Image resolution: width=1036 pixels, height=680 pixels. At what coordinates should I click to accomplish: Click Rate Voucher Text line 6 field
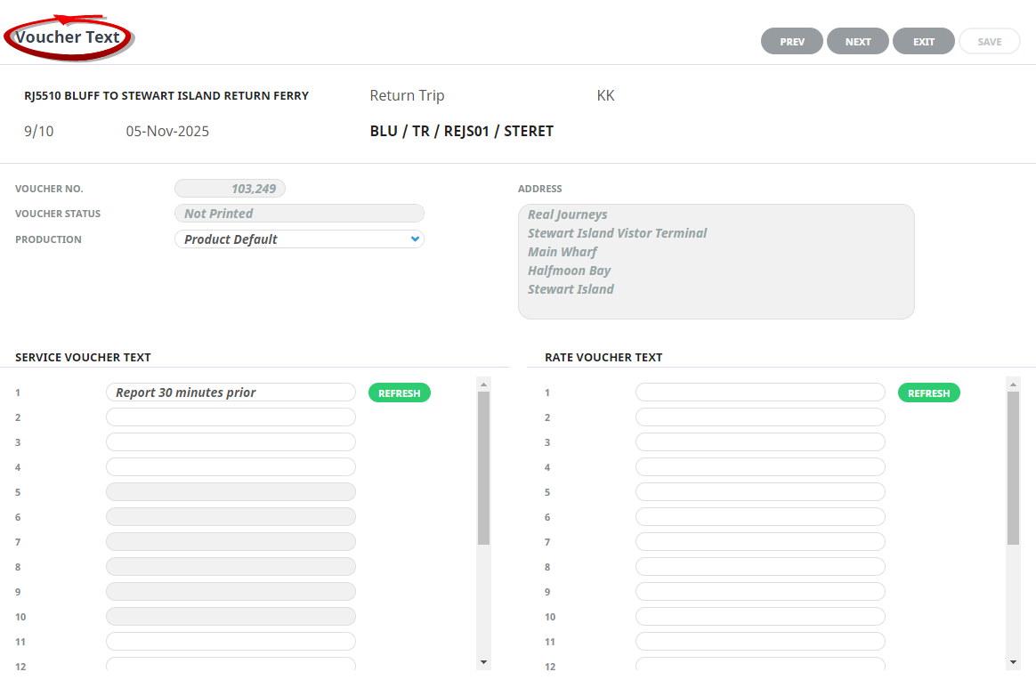tap(760, 517)
